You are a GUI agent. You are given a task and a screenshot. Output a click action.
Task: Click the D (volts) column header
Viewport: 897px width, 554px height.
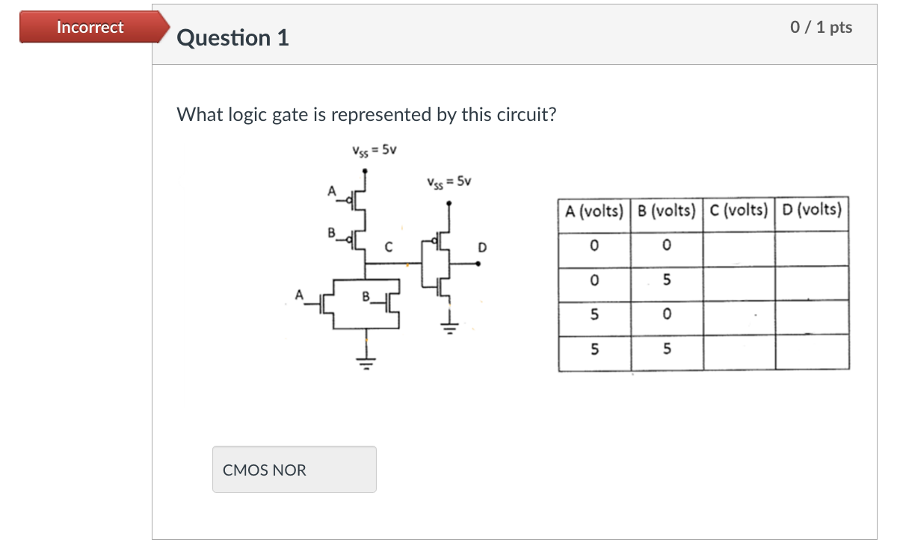[811, 211]
